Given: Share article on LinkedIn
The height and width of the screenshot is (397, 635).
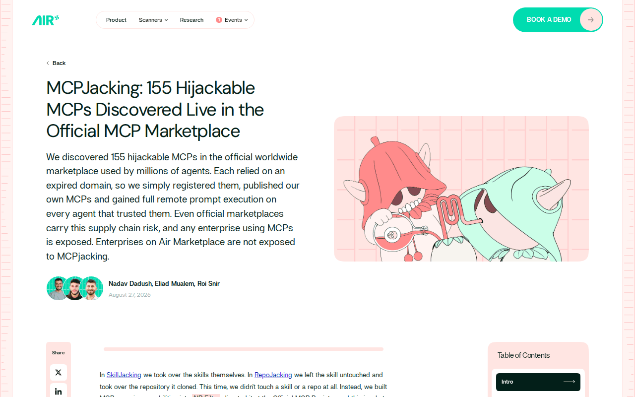Looking at the screenshot, I should [58, 391].
